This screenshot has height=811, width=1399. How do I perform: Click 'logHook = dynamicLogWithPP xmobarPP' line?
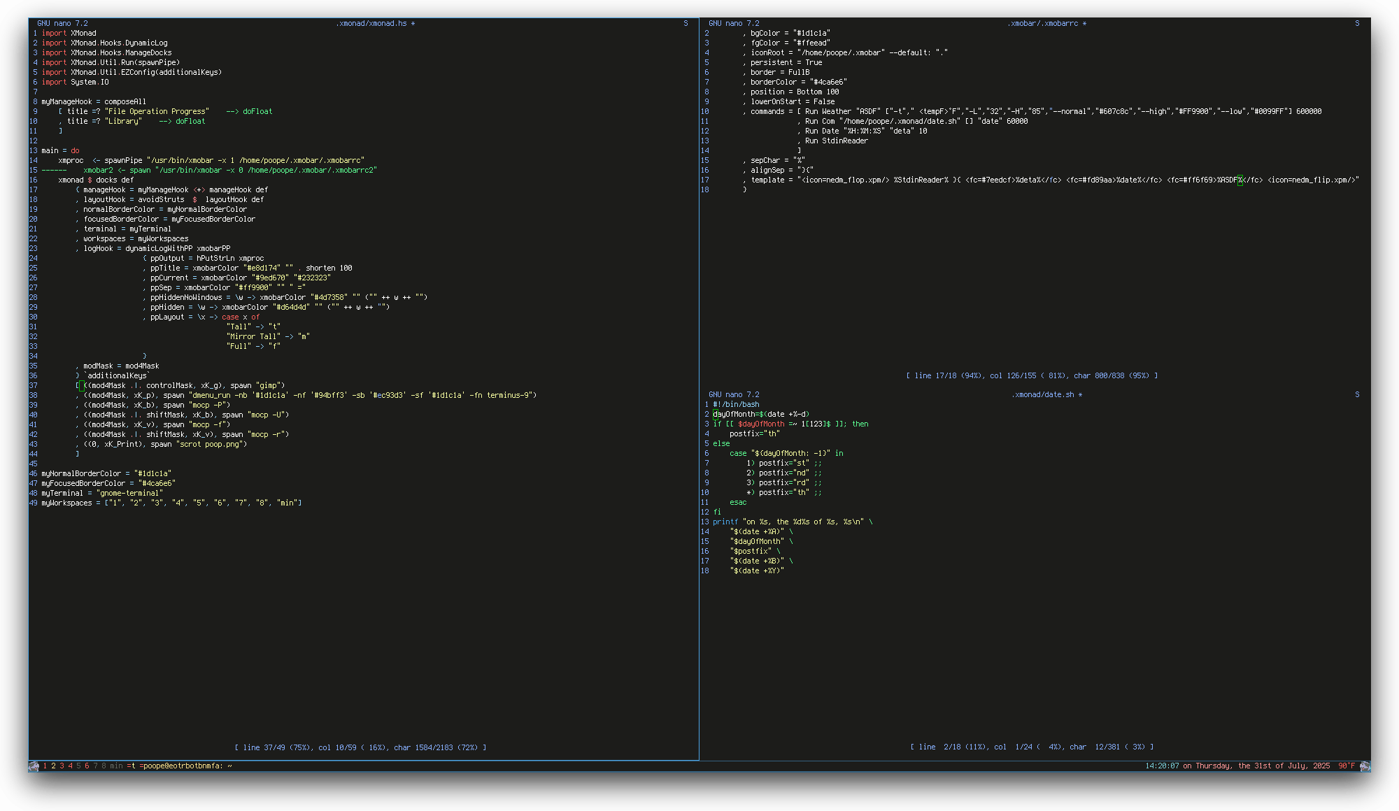(152, 249)
